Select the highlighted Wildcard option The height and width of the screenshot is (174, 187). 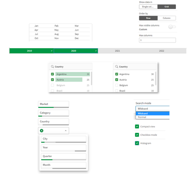pyautogui.click(x=152, y=114)
